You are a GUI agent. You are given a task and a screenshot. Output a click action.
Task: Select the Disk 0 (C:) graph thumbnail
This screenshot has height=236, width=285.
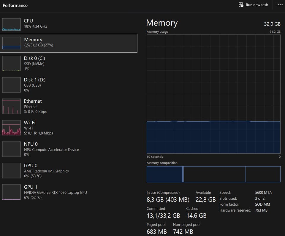tap(12, 63)
